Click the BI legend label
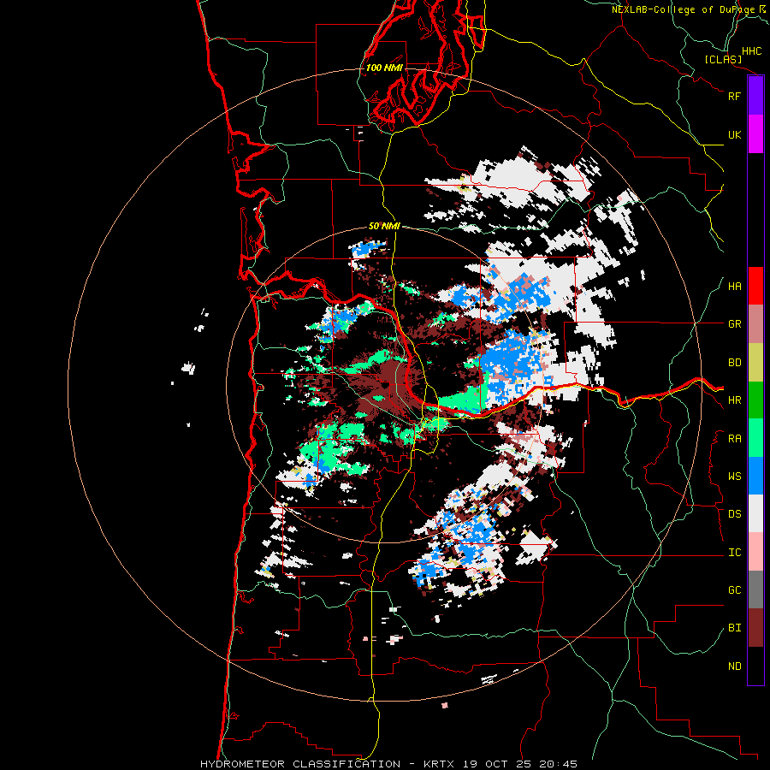770x770 pixels. tap(734, 628)
